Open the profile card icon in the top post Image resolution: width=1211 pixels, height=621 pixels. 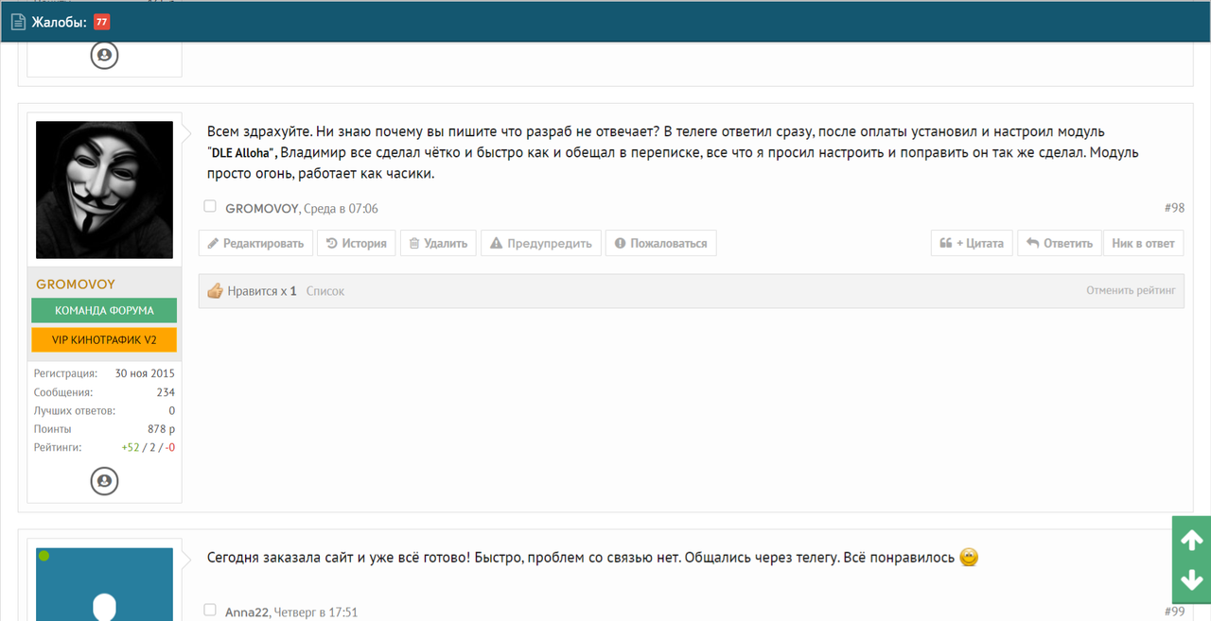click(x=104, y=55)
